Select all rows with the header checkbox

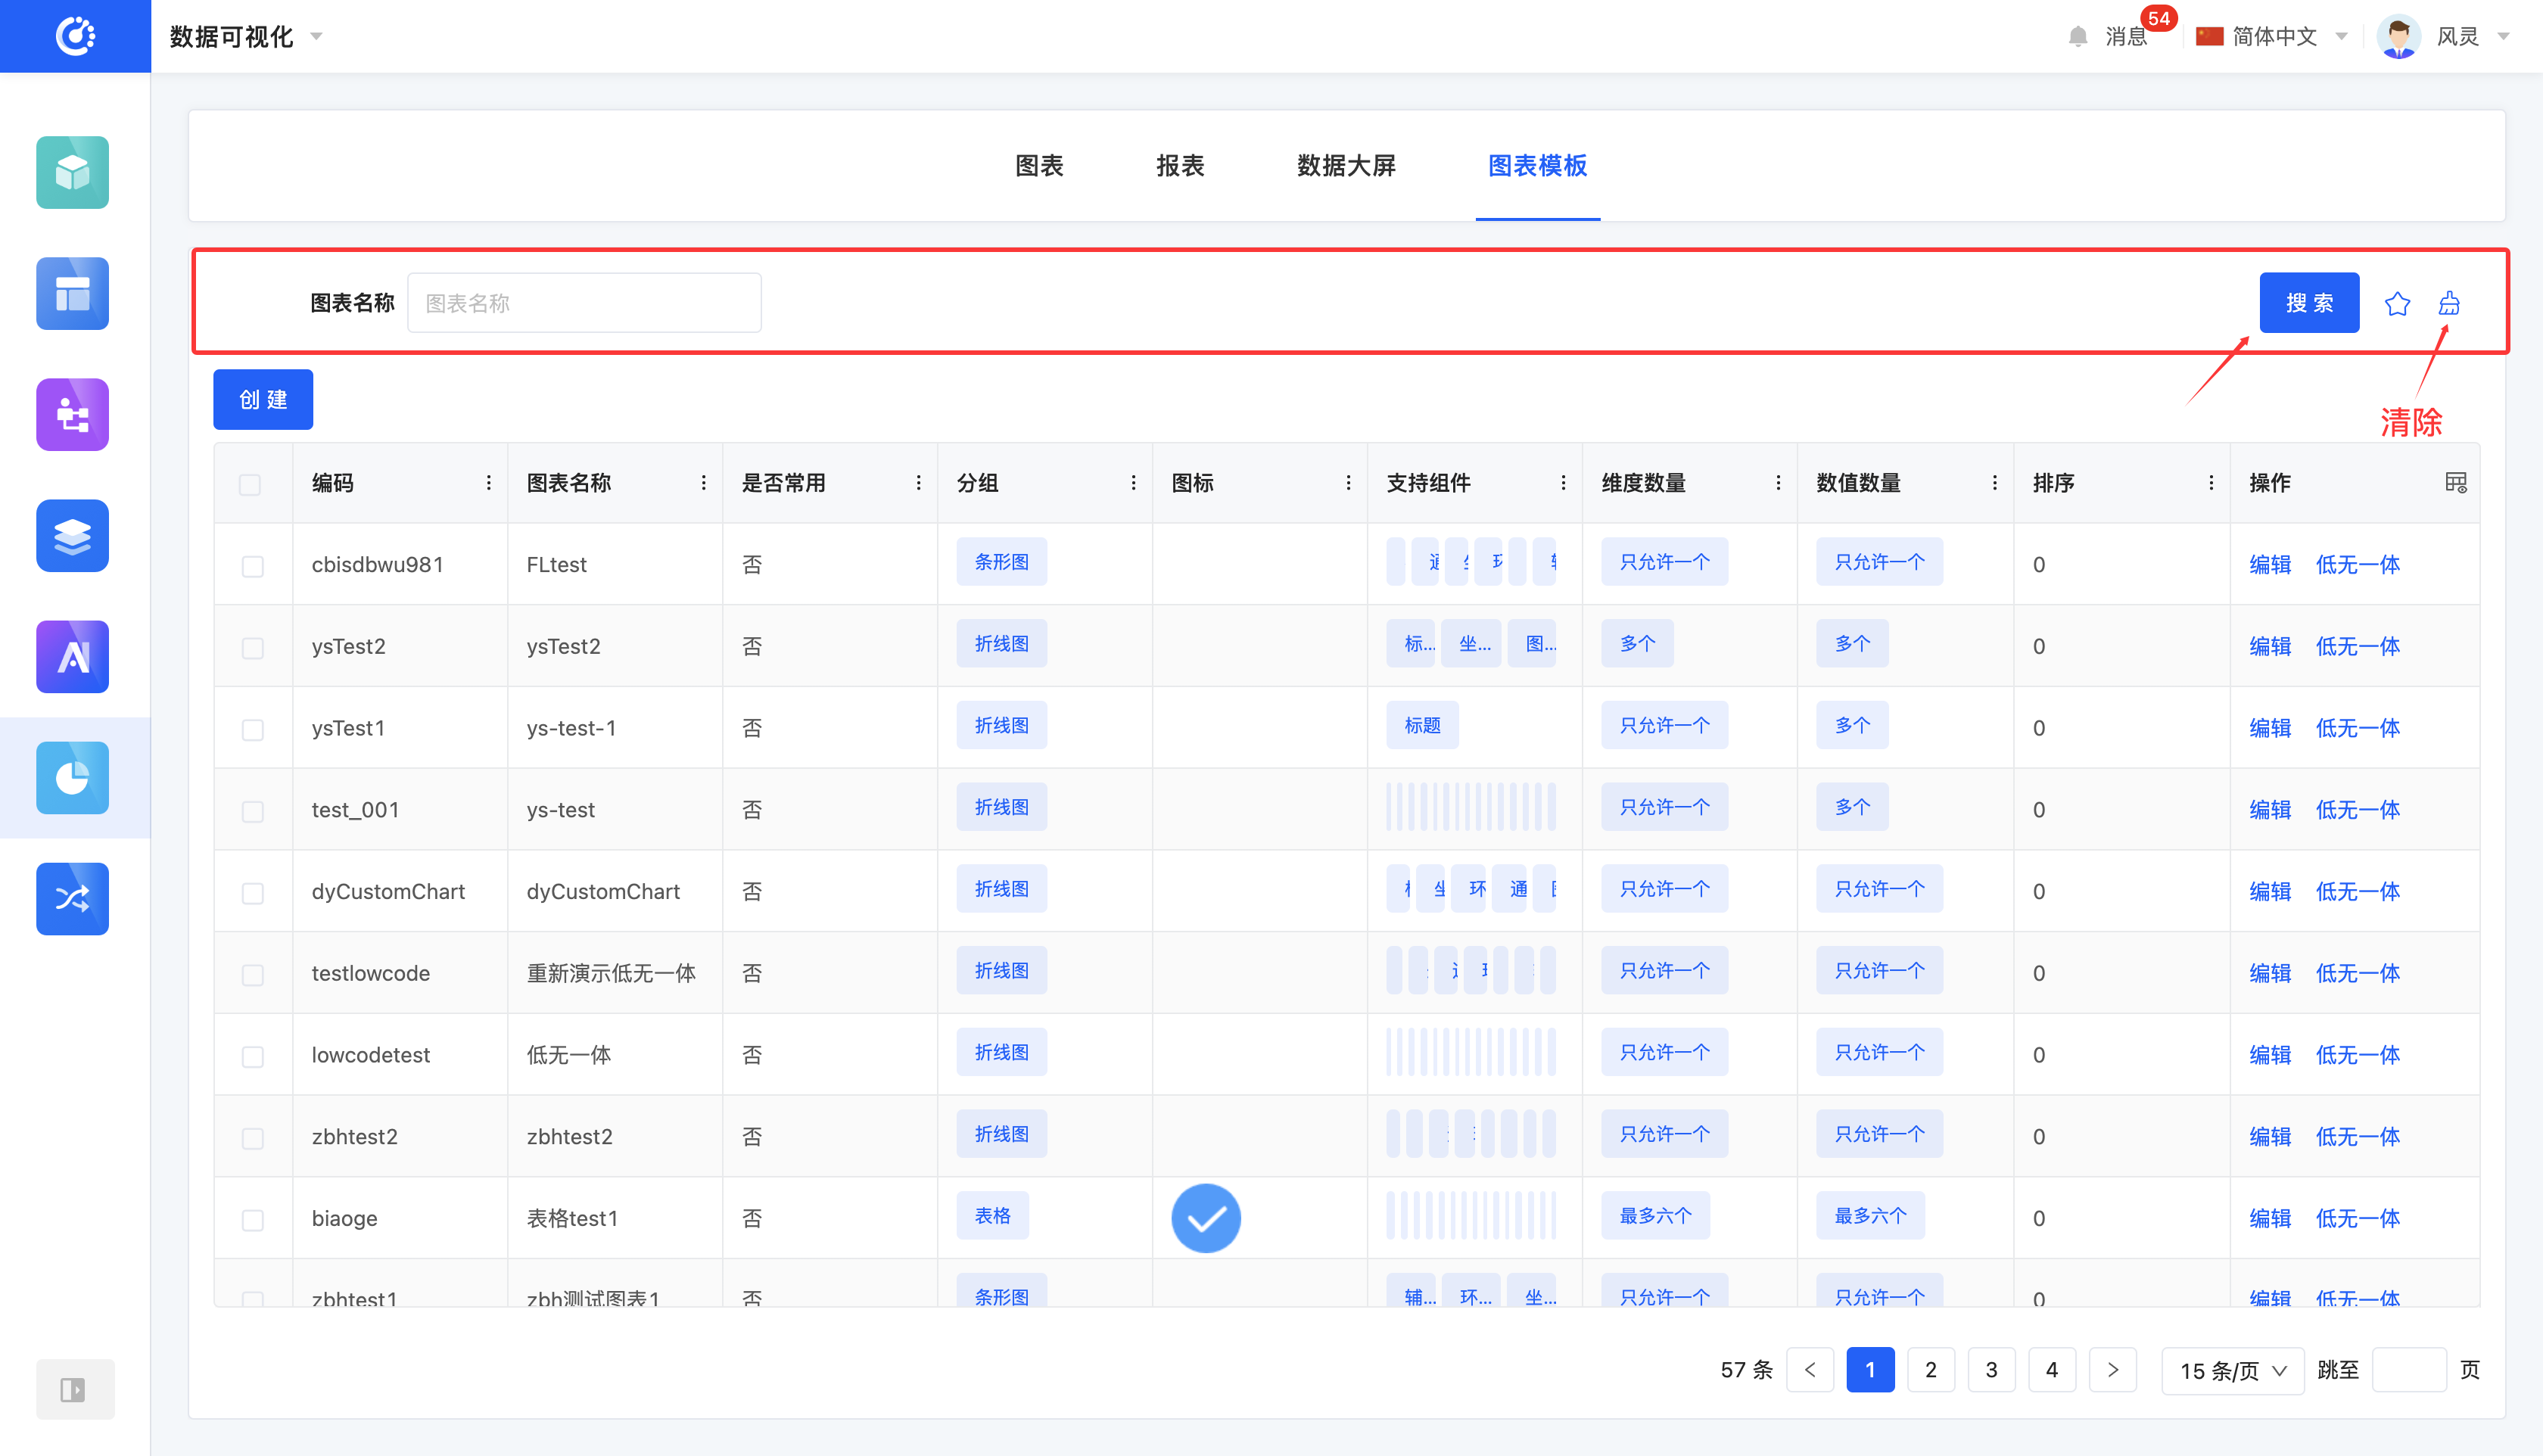pyautogui.click(x=250, y=485)
